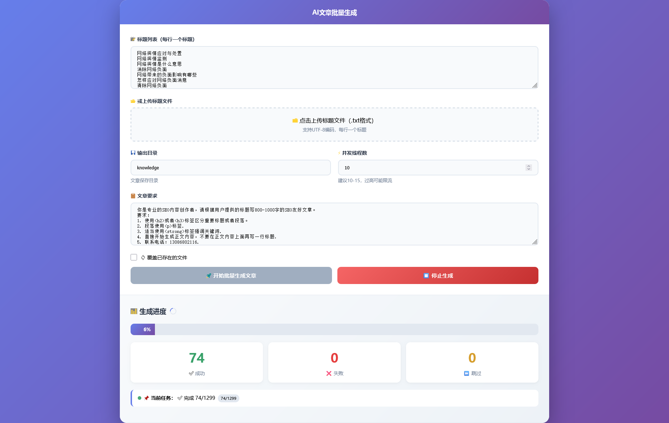Click the clipboard icon beside article requirements
Screen dimensions: 669x423
pyautogui.click(x=133, y=196)
